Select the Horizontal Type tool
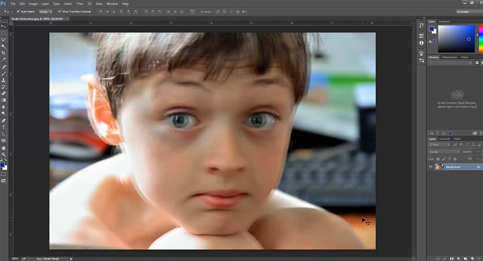Image resolution: width=483 pixels, height=261 pixels. 4,127
